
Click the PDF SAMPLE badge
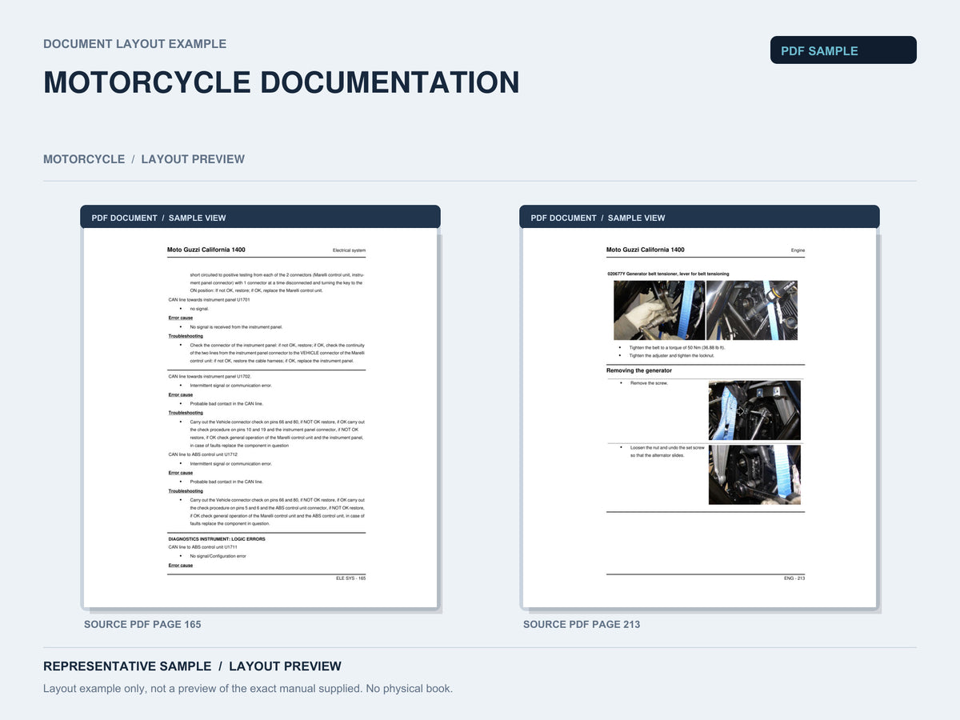pos(843,50)
